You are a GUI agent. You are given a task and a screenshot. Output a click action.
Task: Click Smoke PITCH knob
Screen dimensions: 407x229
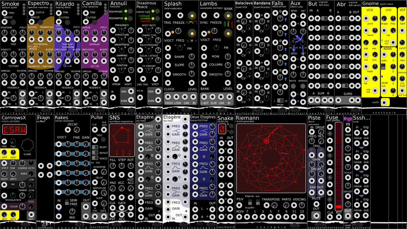coord(23,33)
